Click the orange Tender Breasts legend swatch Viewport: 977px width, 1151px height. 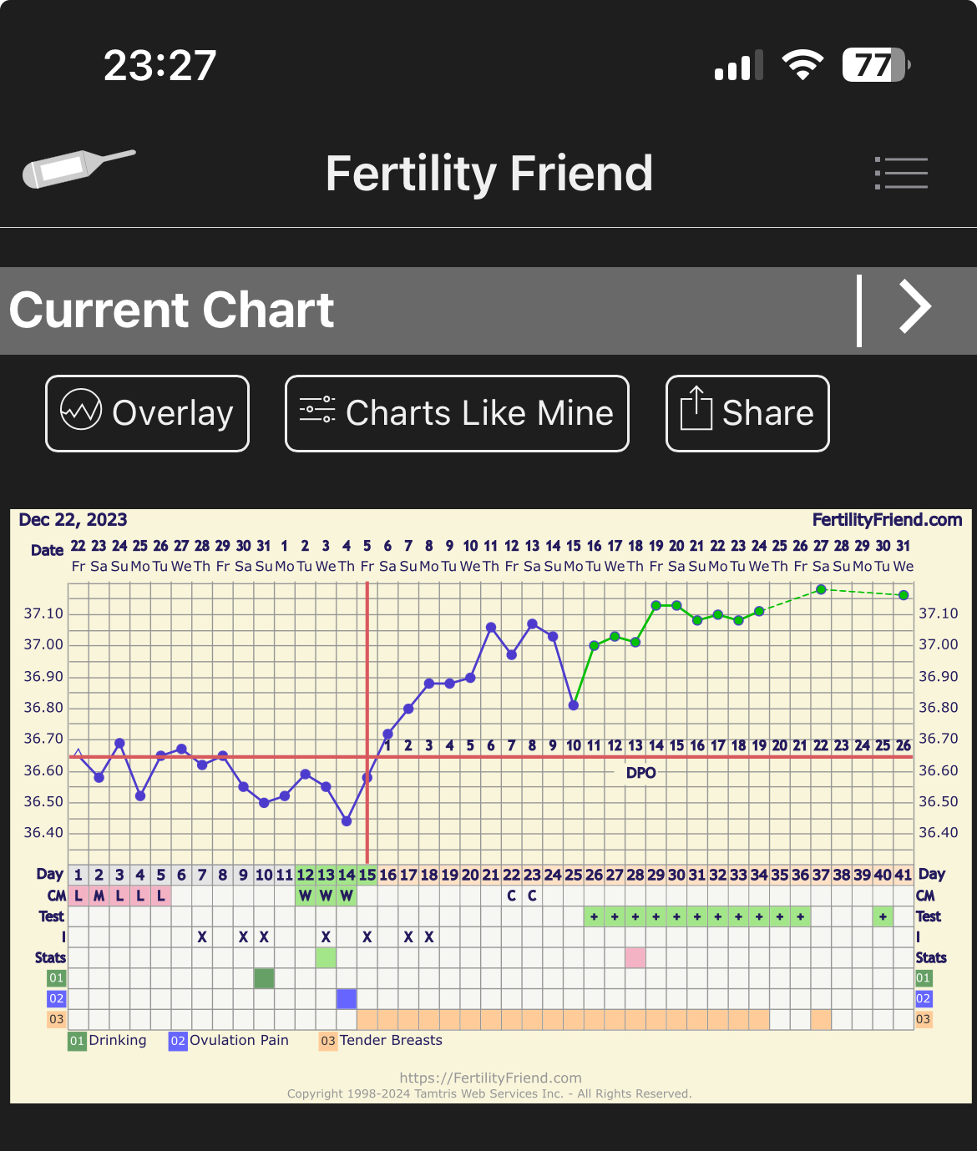coord(328,1041)
